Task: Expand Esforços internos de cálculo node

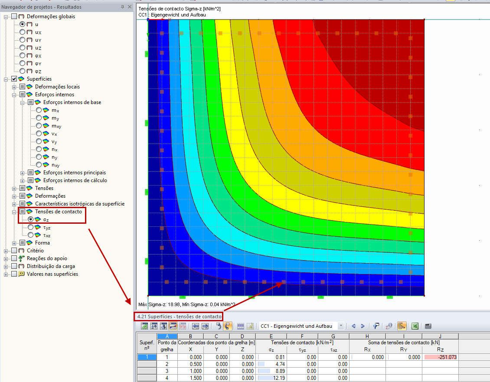Action: pos(22,181)
